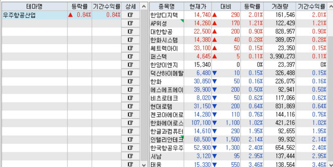
Task: Click 켄코아에어로 current price 14,280
Action: tap(202, 114)
